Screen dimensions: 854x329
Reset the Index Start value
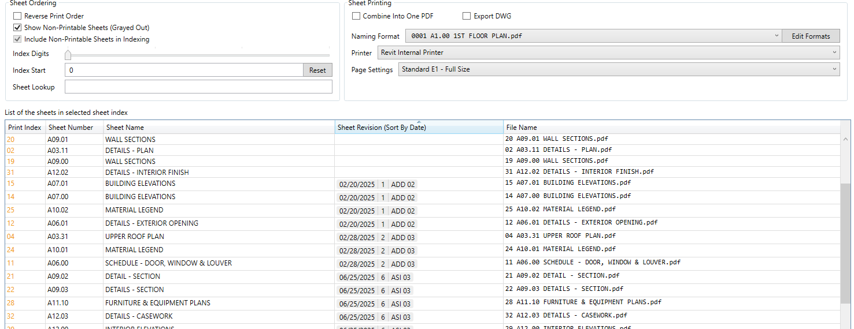[x=317, y=70]
